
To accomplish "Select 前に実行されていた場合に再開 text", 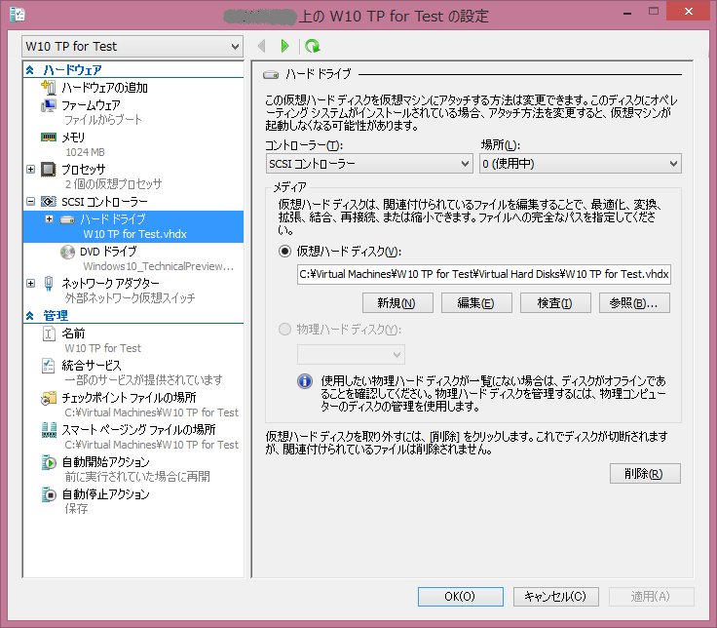I will (x=137, y=477).
